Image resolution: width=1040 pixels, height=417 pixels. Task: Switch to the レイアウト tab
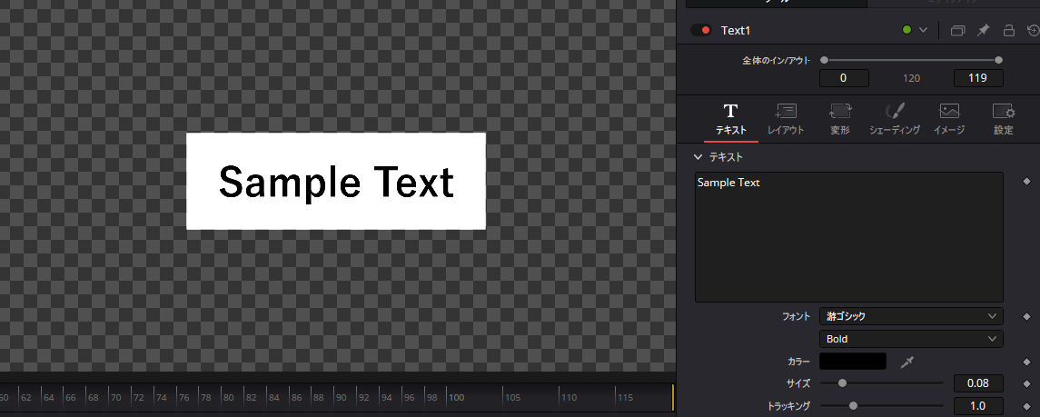786,119
